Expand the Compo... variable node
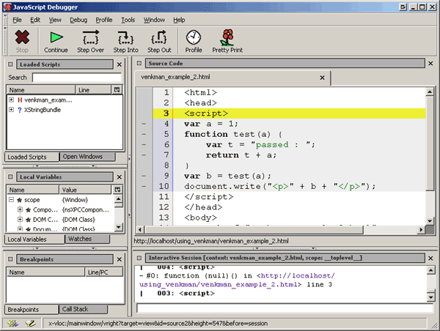This screenshot has width=440, height=331. 20,209
